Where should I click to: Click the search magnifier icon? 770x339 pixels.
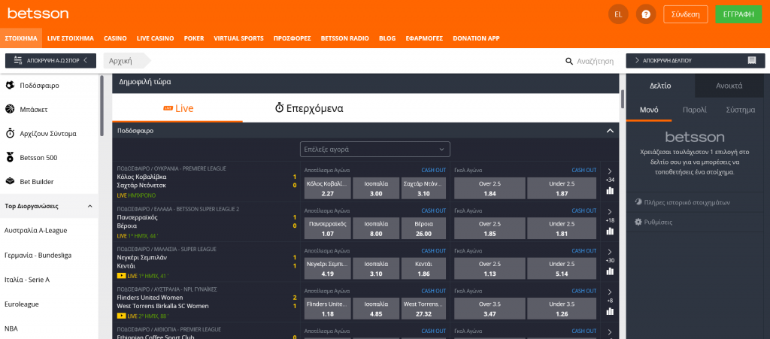(570, 61)
